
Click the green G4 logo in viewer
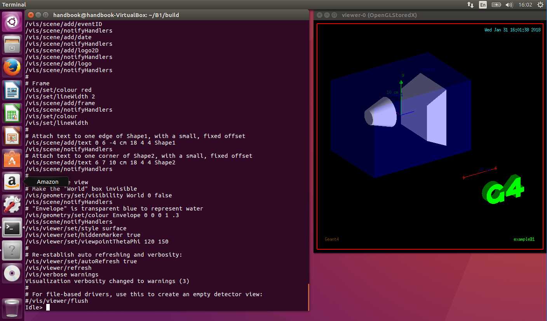(x=503, y=190)
